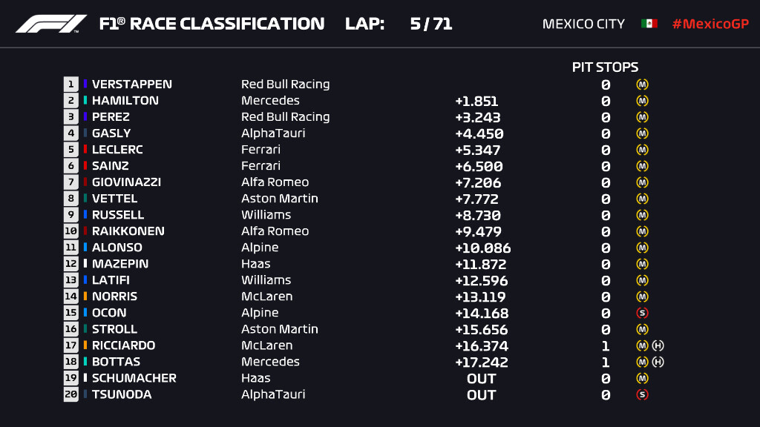Open the #MexicoGP hashtag
The image size is (760, 427).
(x=710, y=24)
